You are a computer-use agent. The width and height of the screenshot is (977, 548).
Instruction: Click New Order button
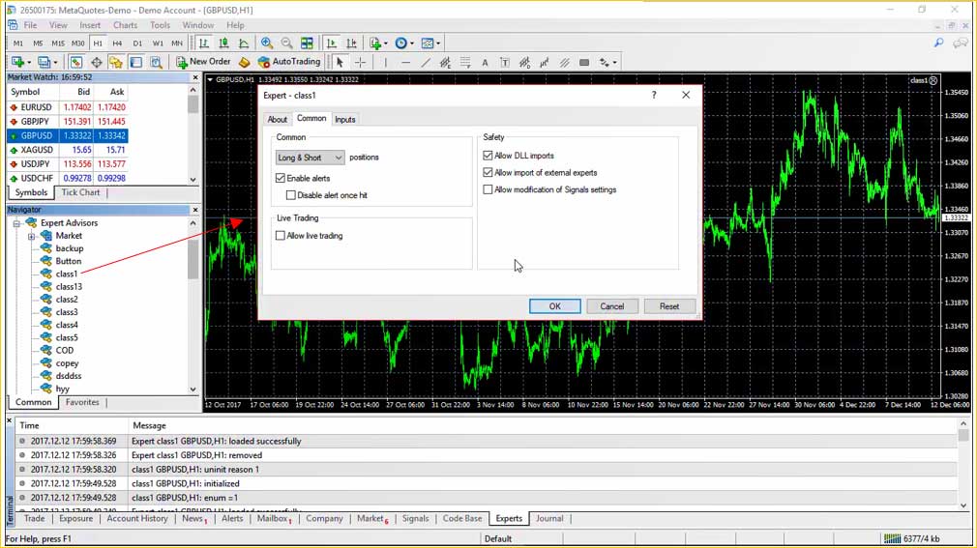click(x=203, y=62)
